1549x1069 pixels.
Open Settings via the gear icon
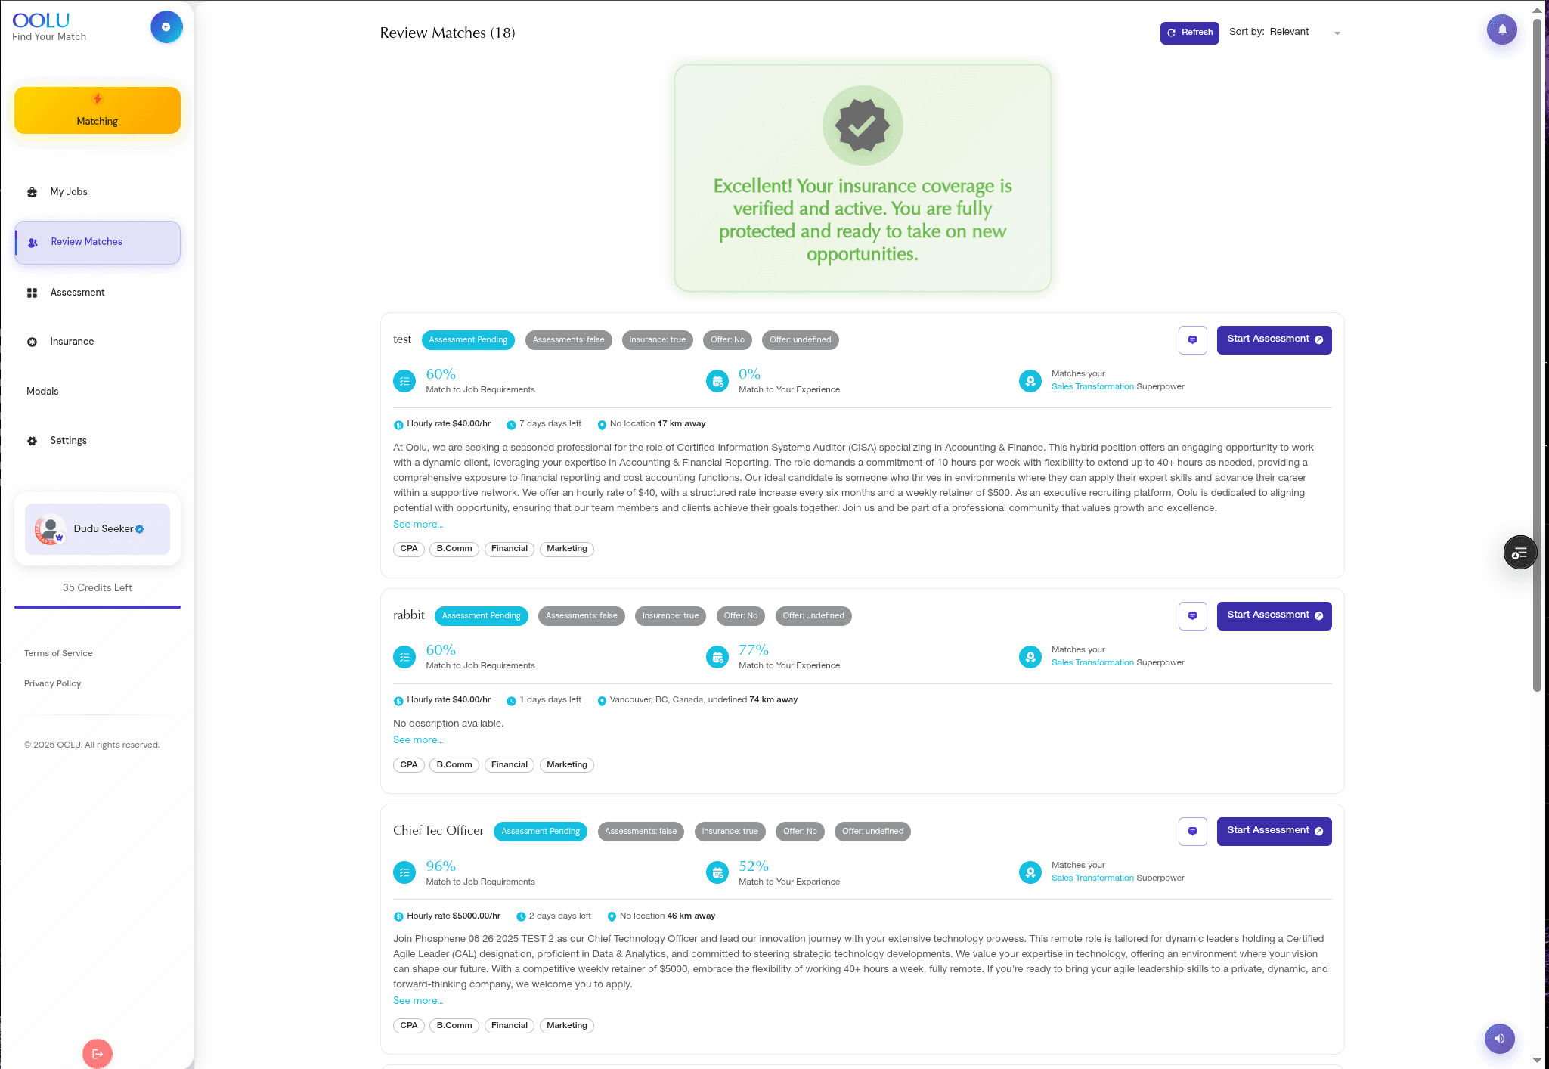click(32, 440)
